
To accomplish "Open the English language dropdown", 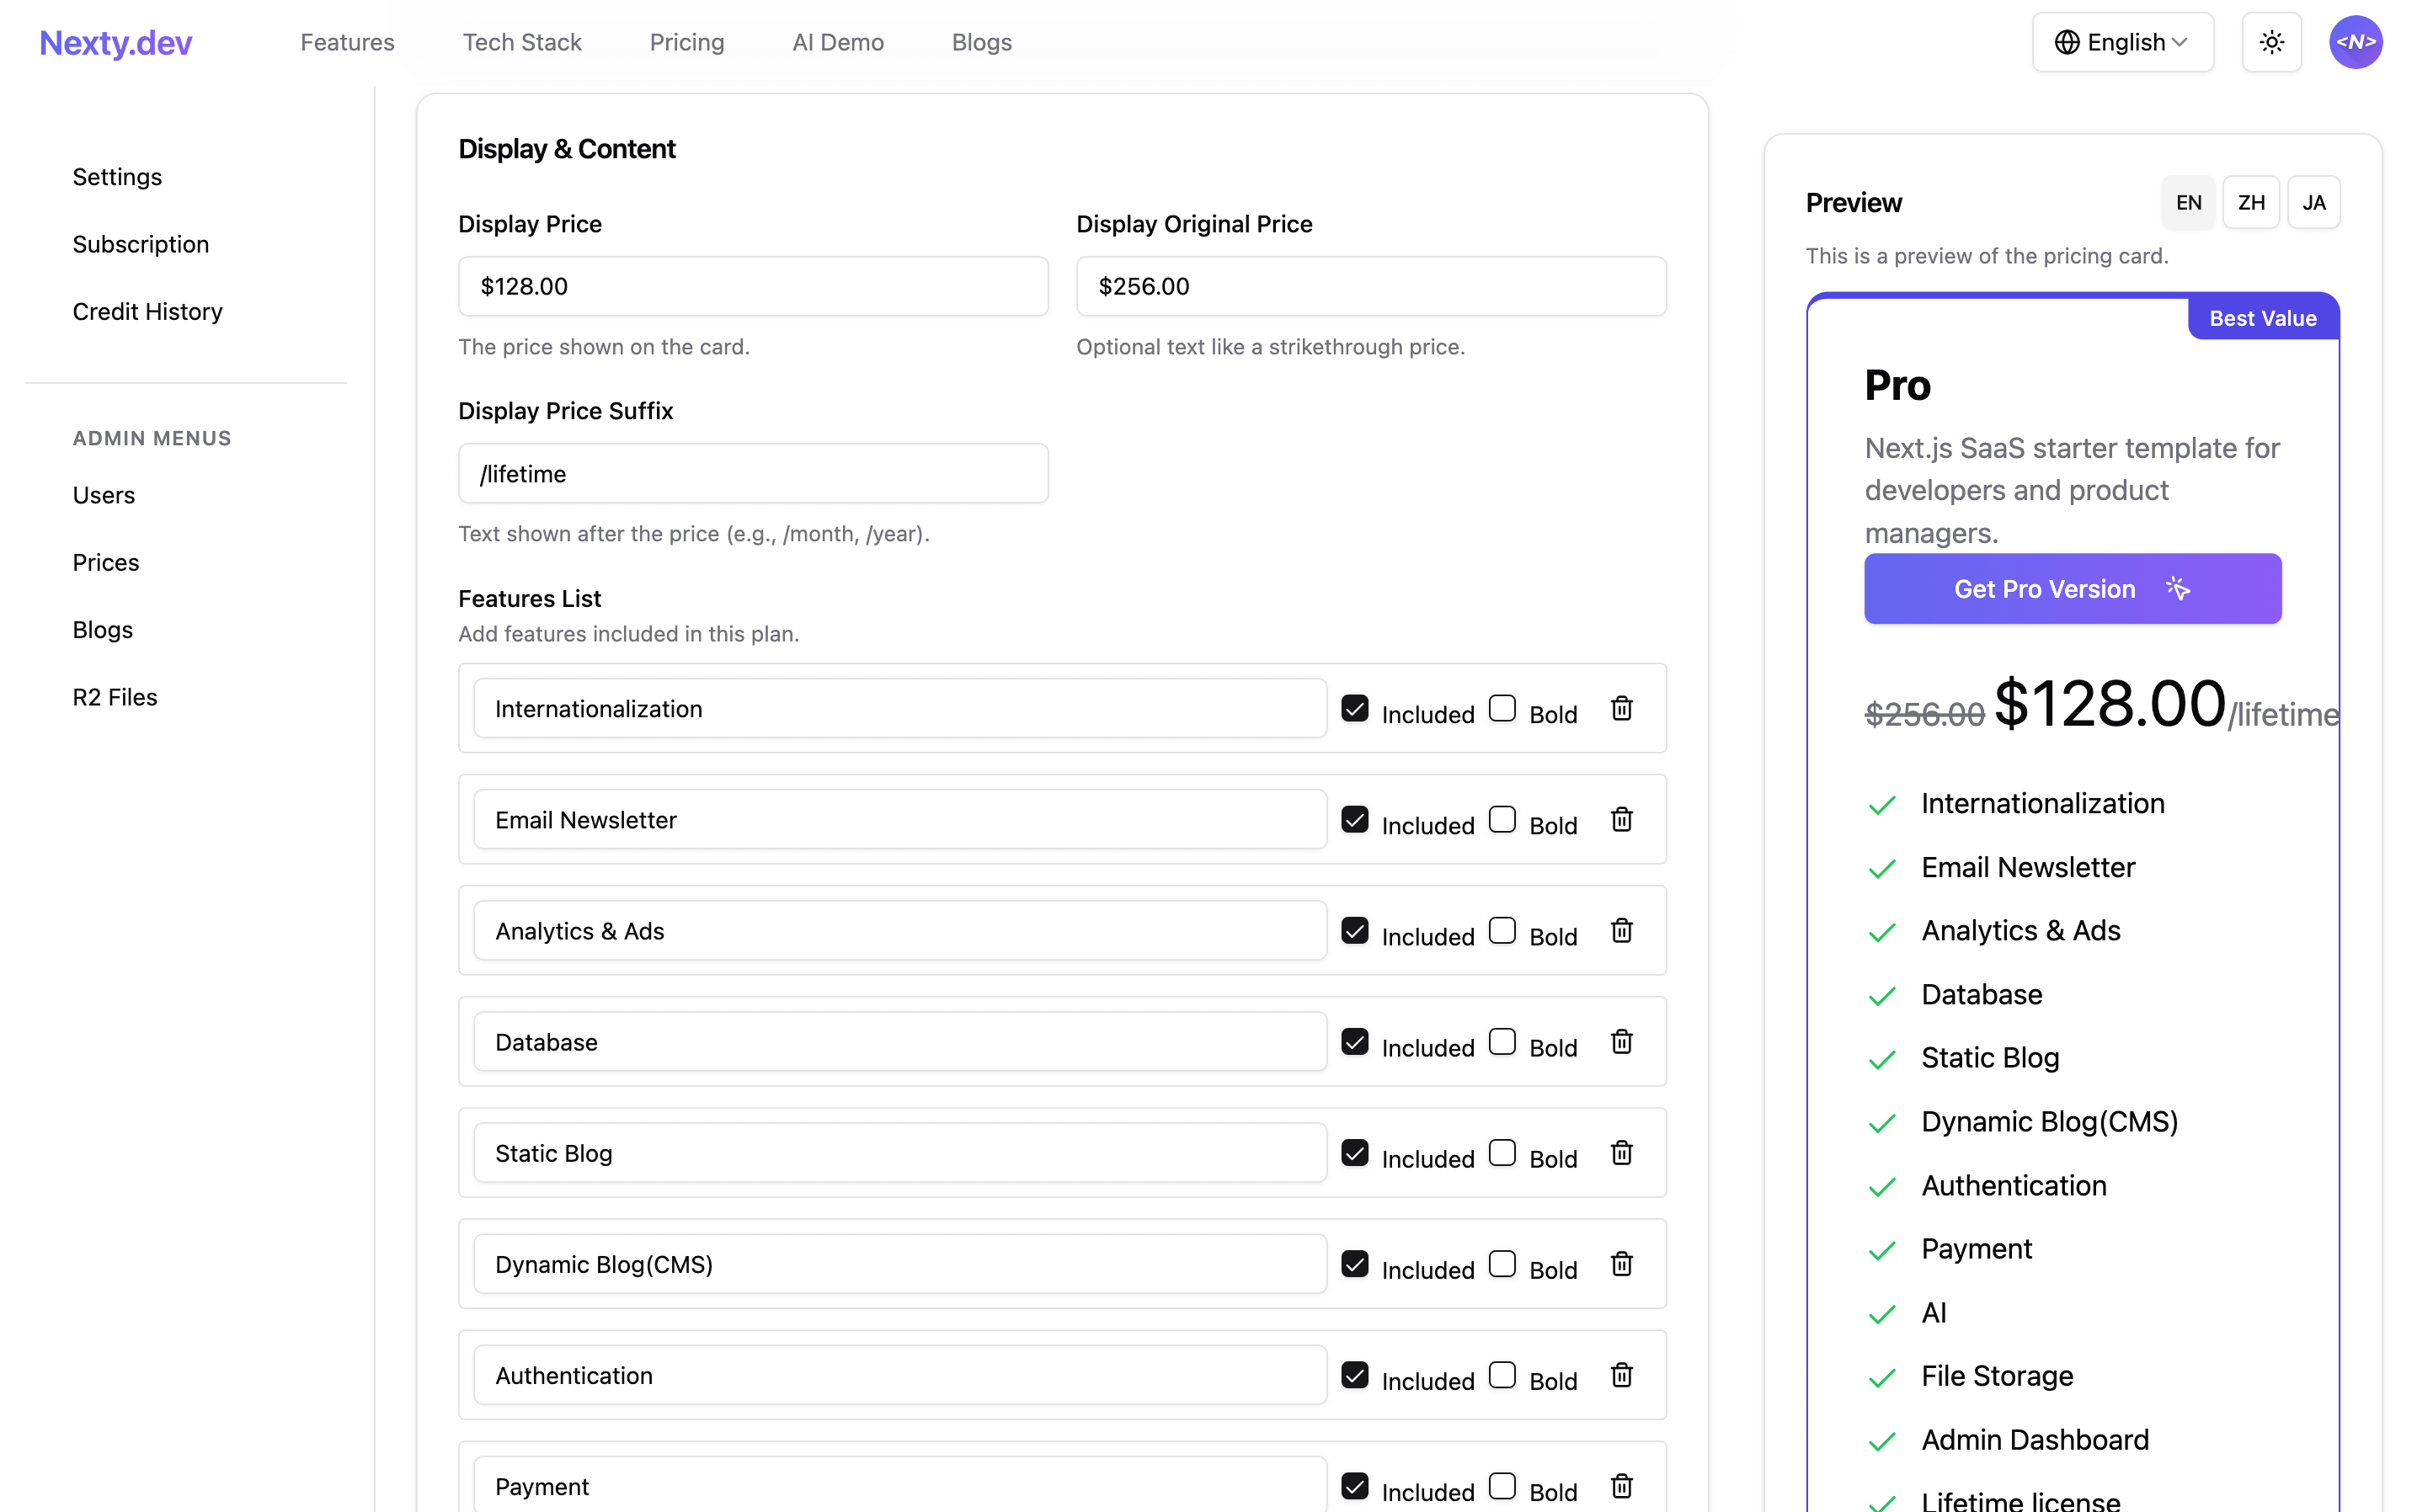I will coord(2123,42).
